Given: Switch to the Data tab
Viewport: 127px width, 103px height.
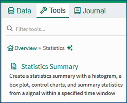Looking at the screenshot, I should click(19, 11).
